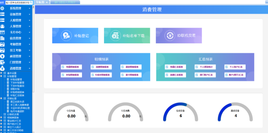Click the 门禁管理 door icon
The image size is (268, 133).
pyautogui.click(x=2, y=62)
